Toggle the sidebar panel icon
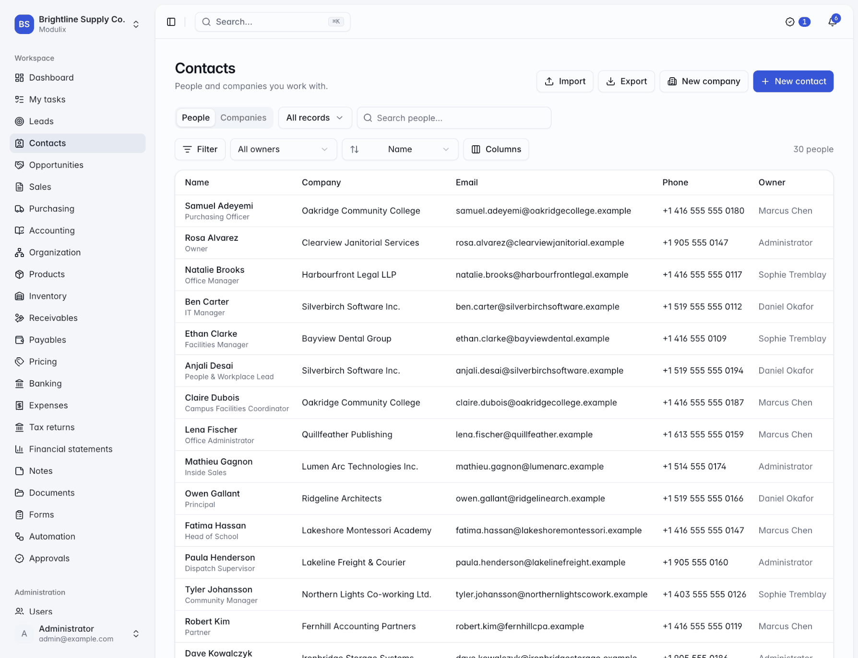Screen dimensions: 858x658 pyautogui.click(x=171, y=22)
